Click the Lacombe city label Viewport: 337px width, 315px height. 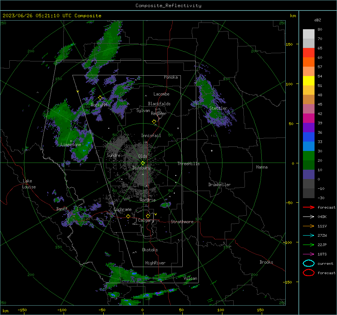[x=161, y=94]
